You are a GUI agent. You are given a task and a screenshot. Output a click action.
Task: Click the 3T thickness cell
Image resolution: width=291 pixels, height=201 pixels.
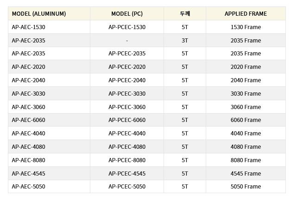(x=185, y=40)
